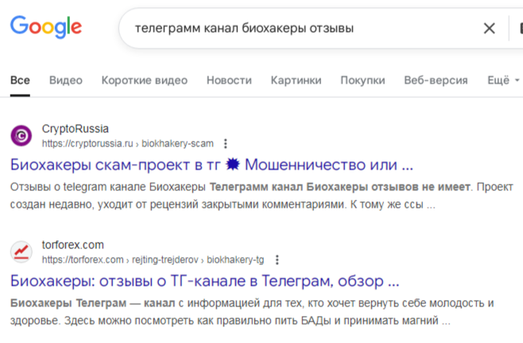Screen dimensions: 523x343
Task: Focus the search box with query text
Action: point(244,29)
